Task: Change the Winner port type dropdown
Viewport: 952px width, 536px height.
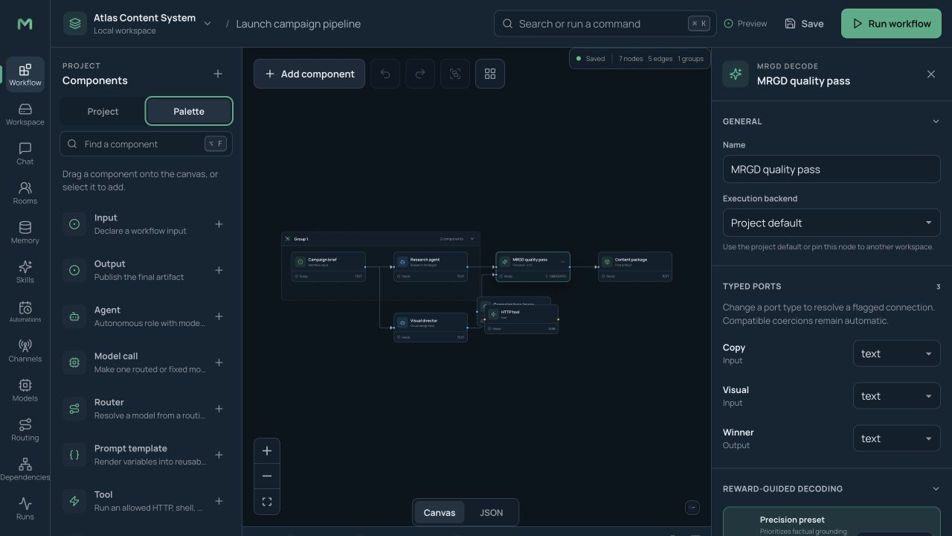Action: 896,438
